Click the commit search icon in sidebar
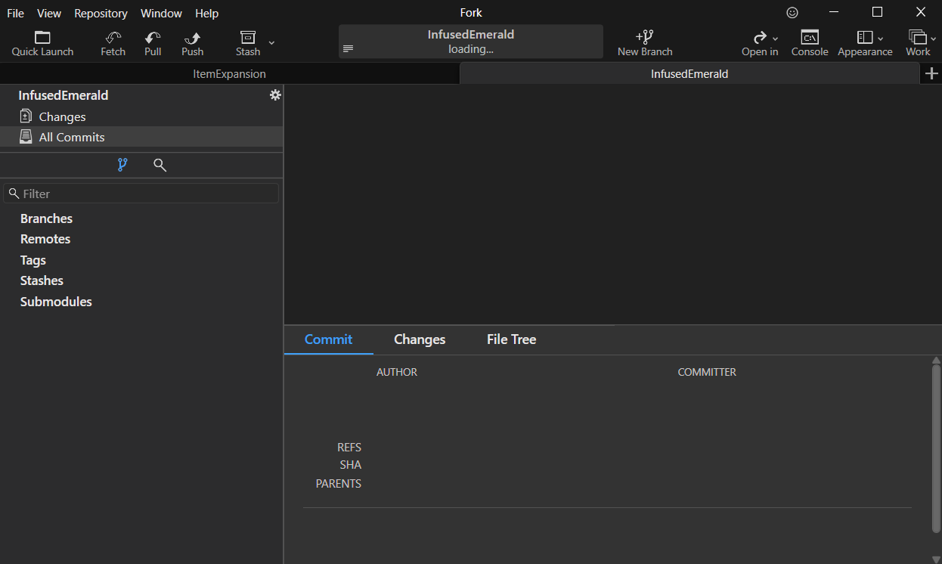This screenshot has width=942, height=564. point(160,164)
